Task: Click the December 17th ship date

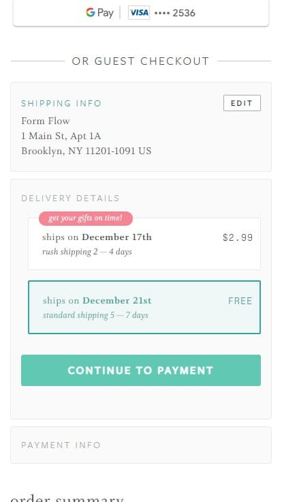Action: pos(116,237)
